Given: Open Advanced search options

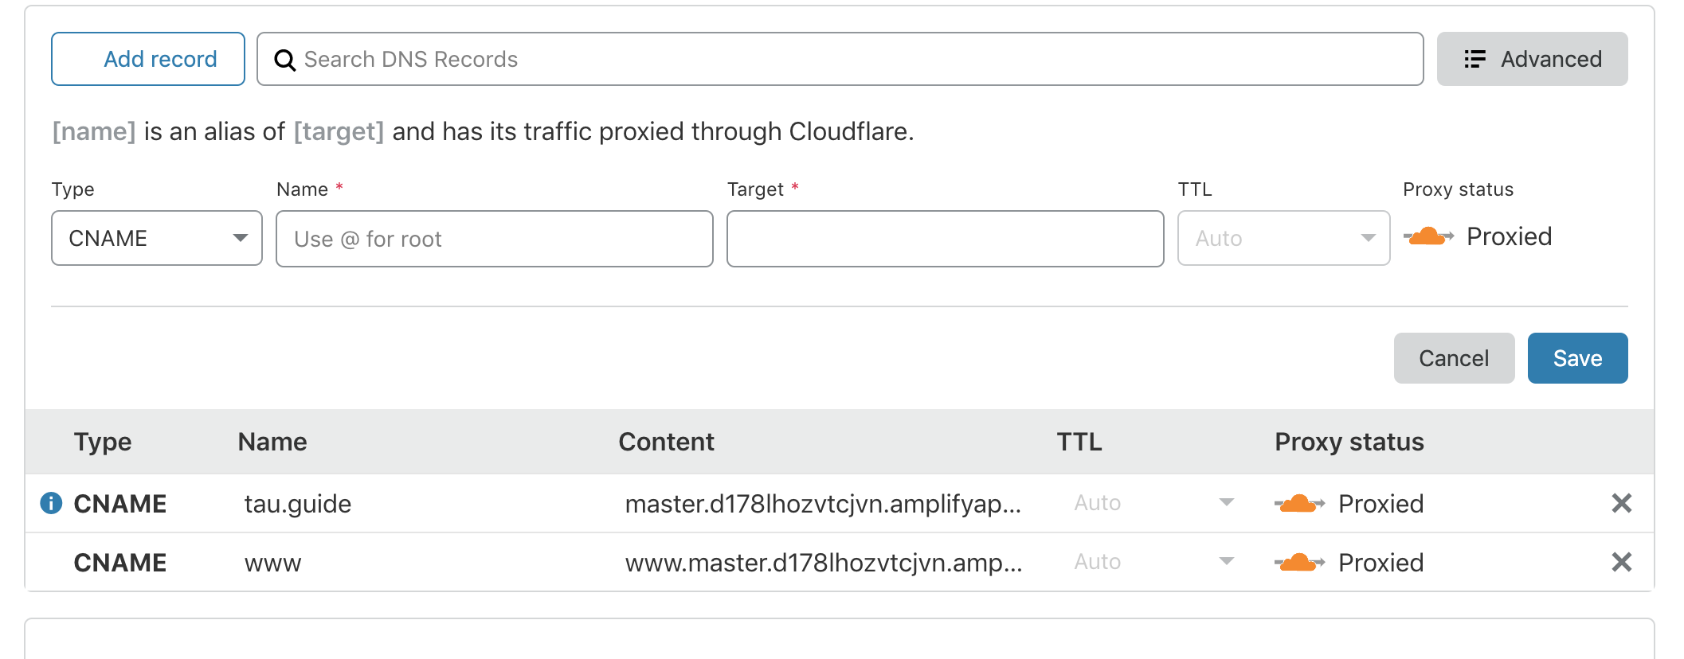Looking at the screenshot, I should pyautogui.click(x=1532, y=59).
